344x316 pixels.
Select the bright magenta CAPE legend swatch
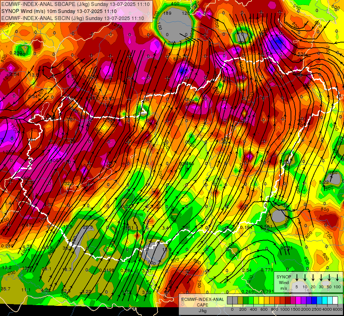(299, 301)
